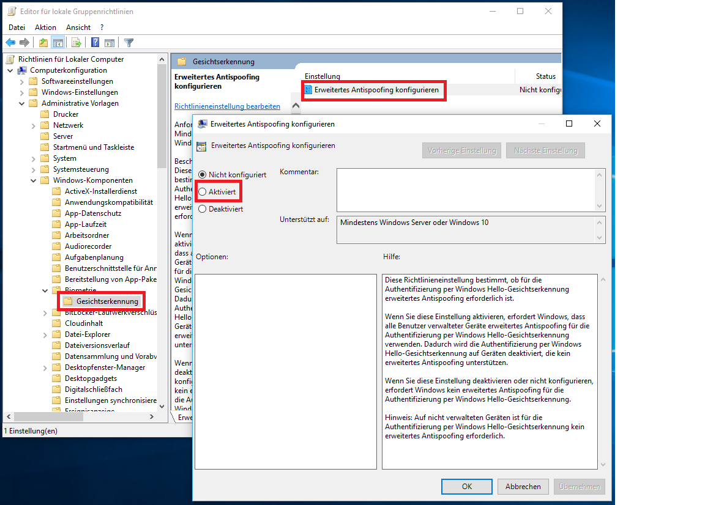Collapse the Biometrie node
This screenshot has width=705, height=505.
point(45,290)
